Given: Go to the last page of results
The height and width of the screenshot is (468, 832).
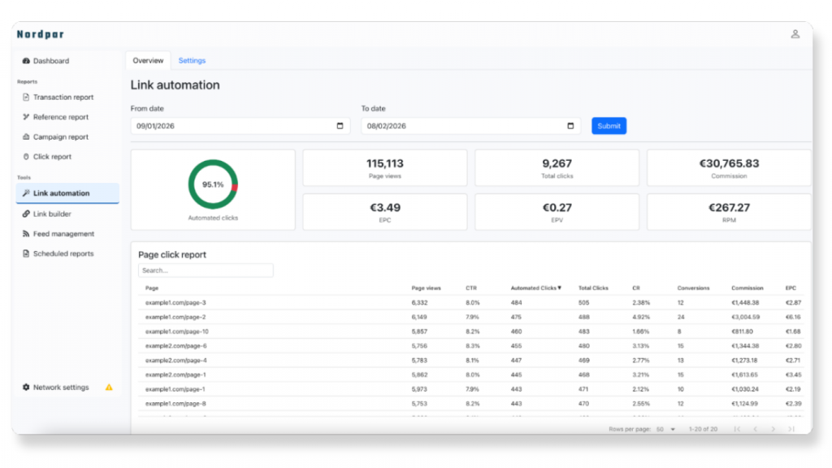Looking at the screenshot, I should pyautogui.click(x=791, y=429).
